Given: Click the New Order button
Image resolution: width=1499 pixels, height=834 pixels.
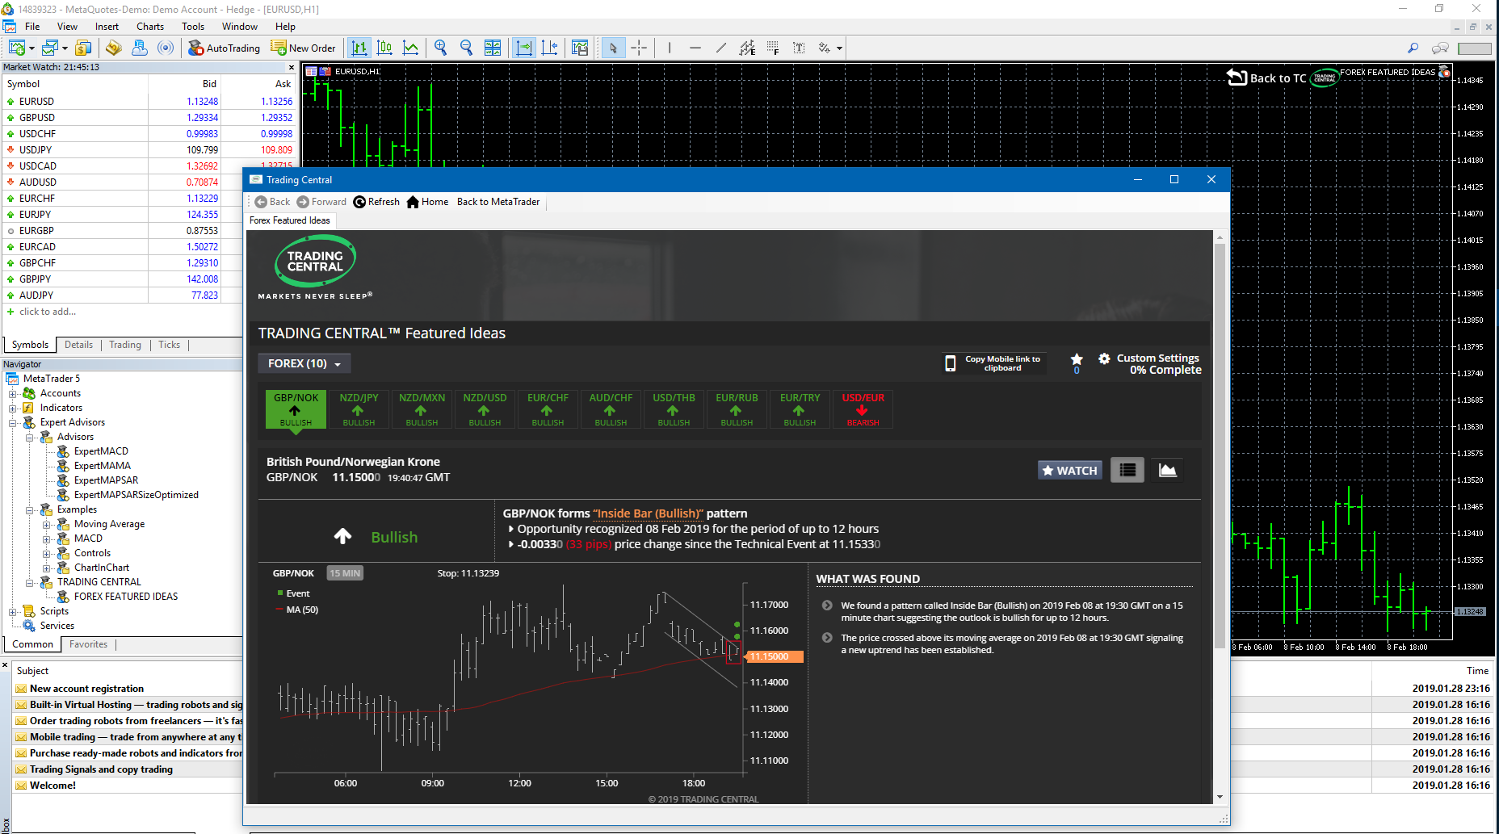Looking at the screenshot, I should (303, 48).
